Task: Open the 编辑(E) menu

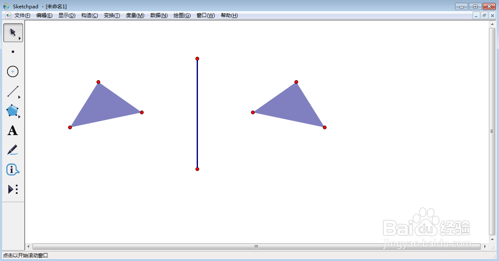Action: [44, 15]
